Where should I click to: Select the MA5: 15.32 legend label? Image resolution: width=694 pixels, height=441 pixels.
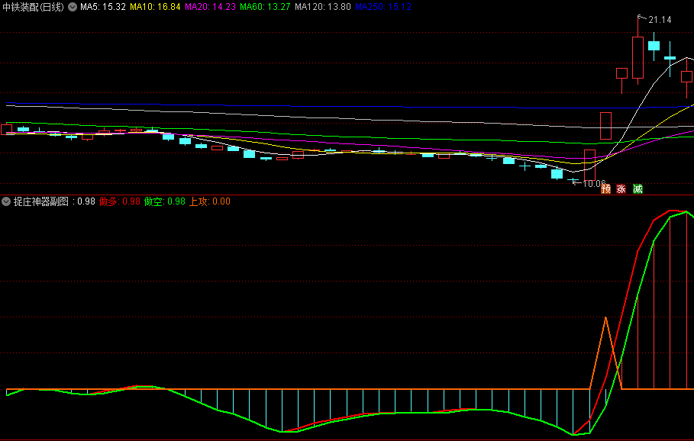(x=103, y=7)
